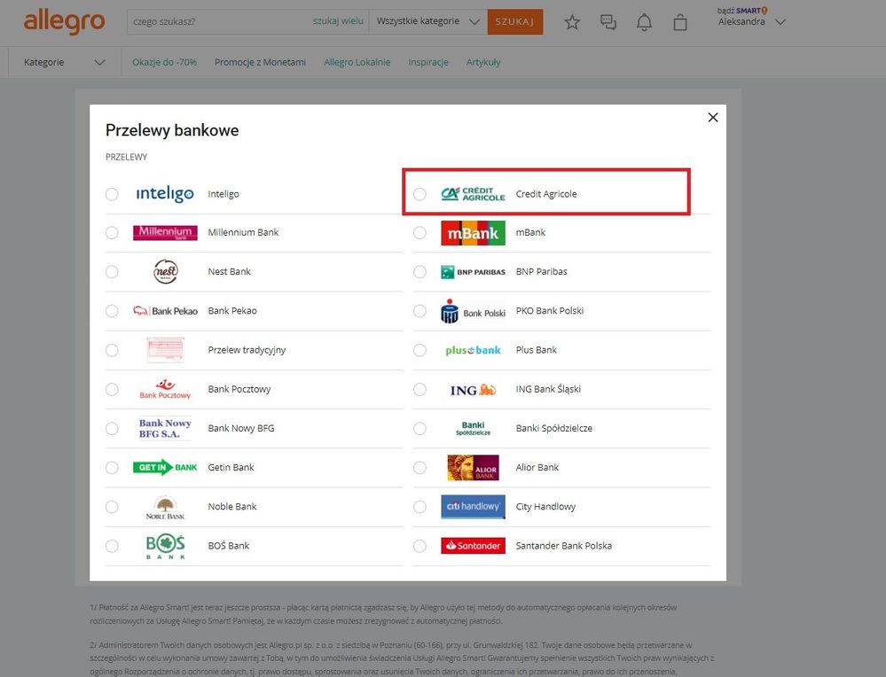
Task: Choose the Przelew tradycyjny radio button
Action: (x=112, y=350)
